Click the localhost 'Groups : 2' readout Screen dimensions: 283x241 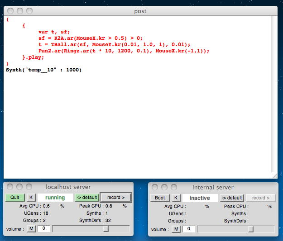(x=34, y=221)
